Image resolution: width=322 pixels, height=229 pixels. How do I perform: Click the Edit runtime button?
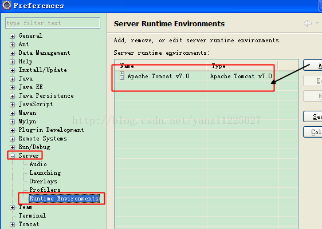[x=313, y=81]
